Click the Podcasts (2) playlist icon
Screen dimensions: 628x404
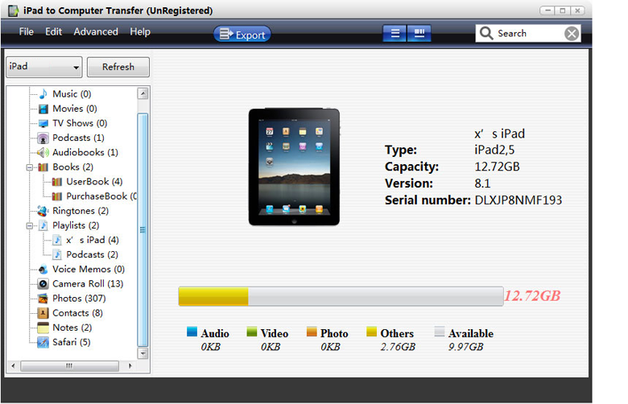[57, 255]
